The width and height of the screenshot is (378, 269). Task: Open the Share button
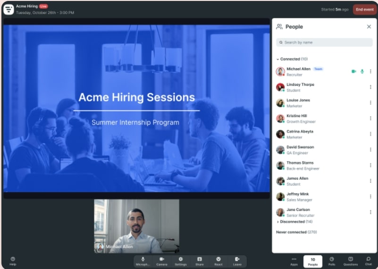pyautogui.click(x=199, y=261)
